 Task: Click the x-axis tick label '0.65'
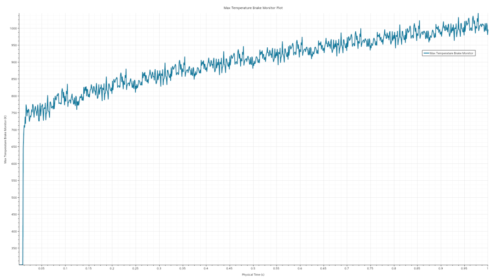pos(323,268)
